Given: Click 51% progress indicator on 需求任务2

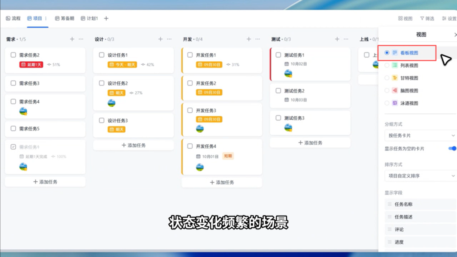Looking at the screenshot, I should pyautogui.click(x=54, y=65).
